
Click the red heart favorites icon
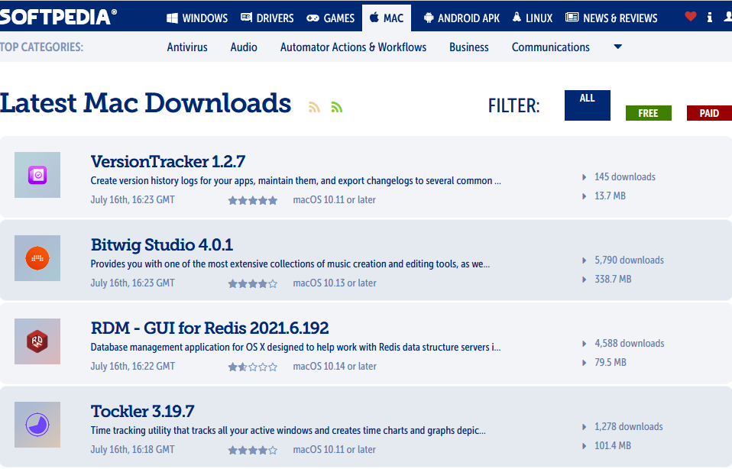coord(691,17)
